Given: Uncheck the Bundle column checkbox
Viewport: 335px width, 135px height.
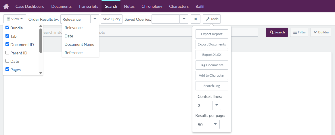Looking at the screenshot, I should (x=7, y=28).
